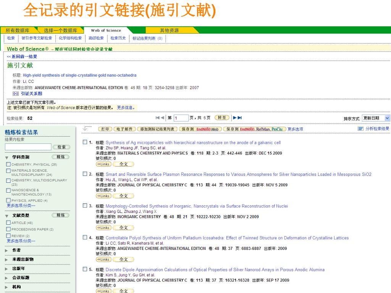Open 标记结果列表 (0) menu item
391x293 pixels.
(x=147, y=39)
